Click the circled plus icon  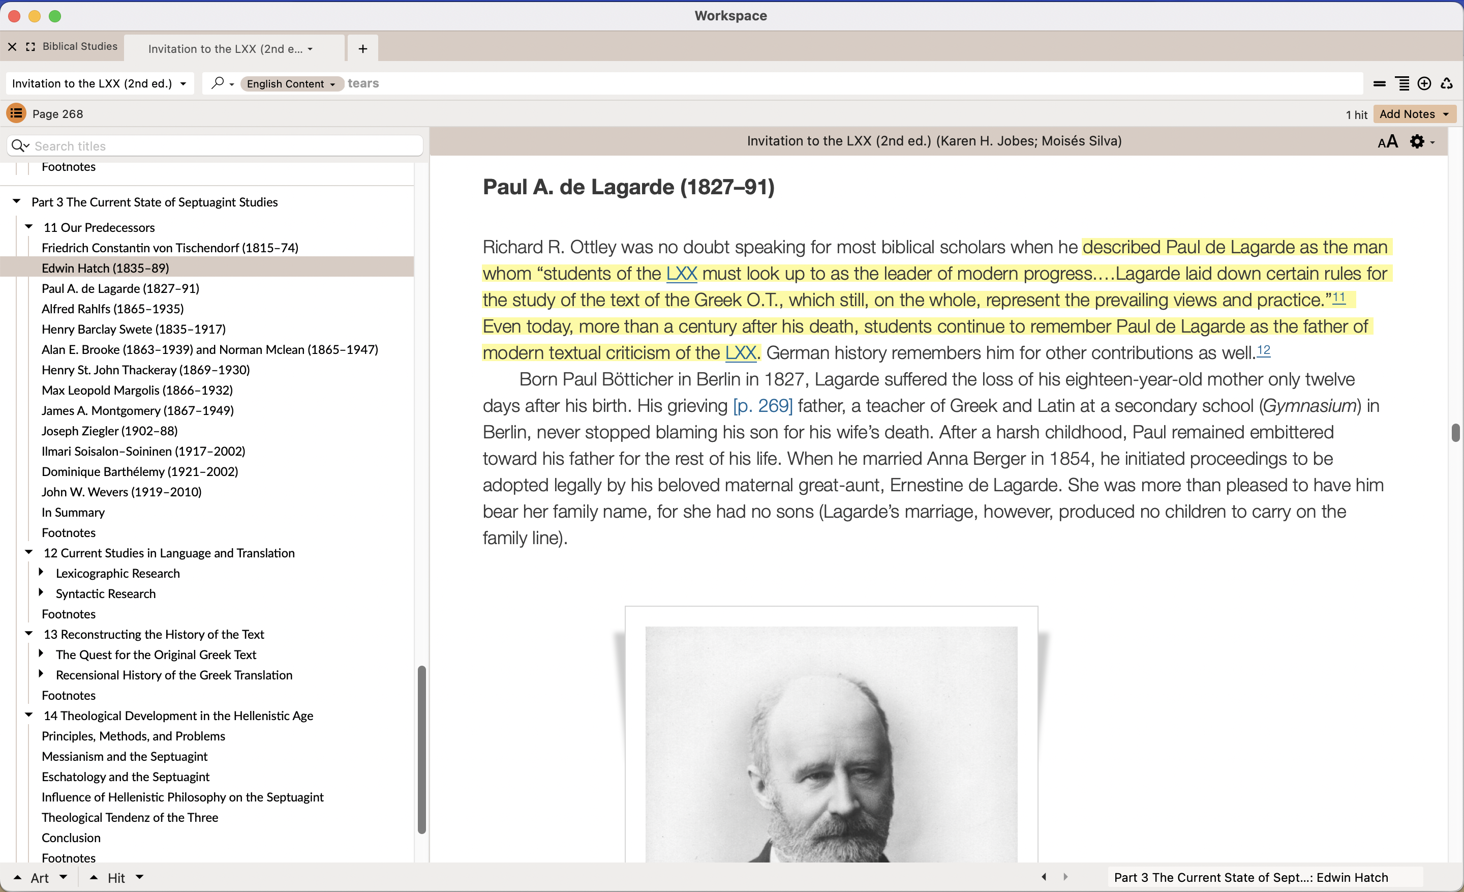(x=1424, y=84)
